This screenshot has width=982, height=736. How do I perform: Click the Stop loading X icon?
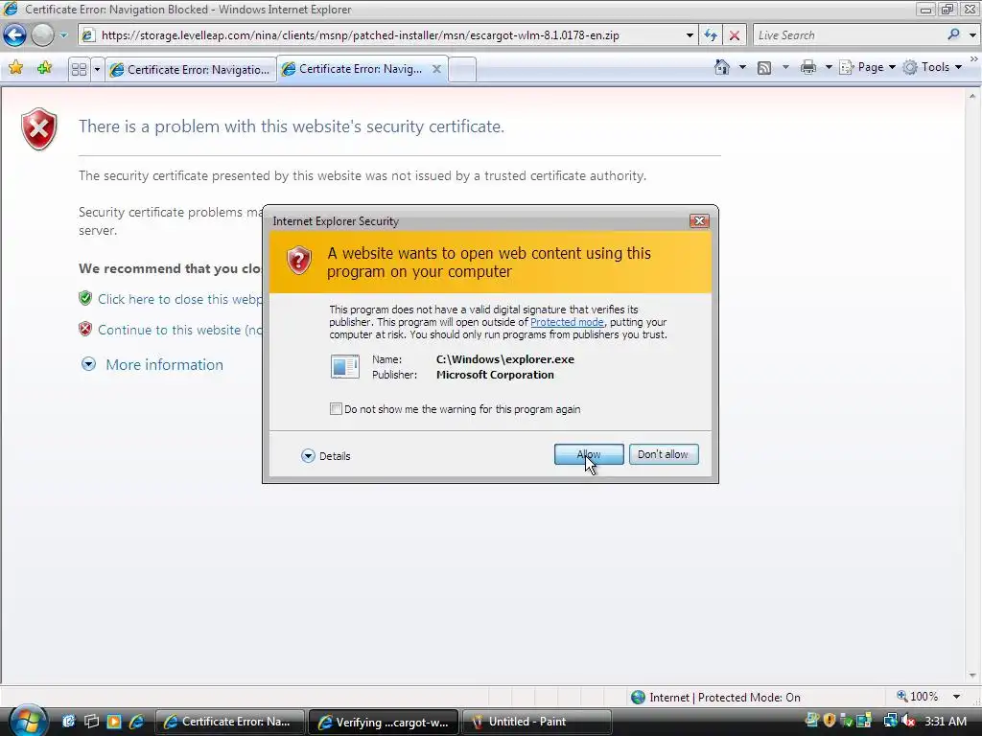point(734,35)
